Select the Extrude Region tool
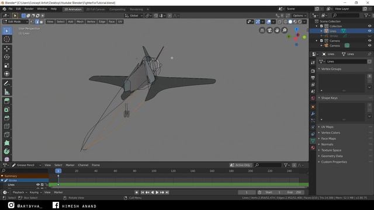This screenshot has height=210, width=374. tap(6, 101)
